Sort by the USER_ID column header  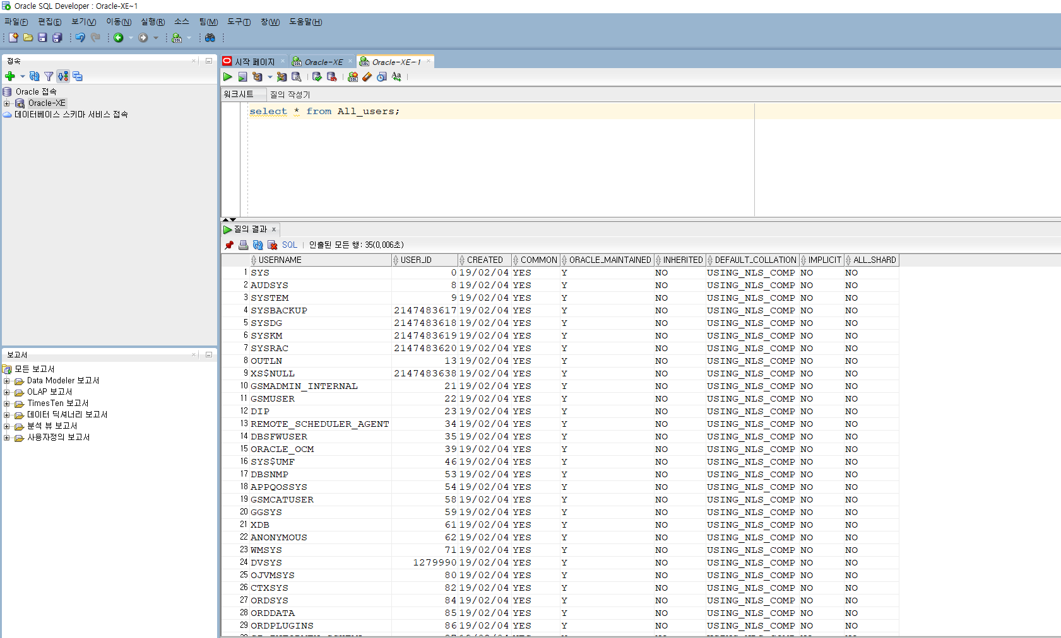425,260
